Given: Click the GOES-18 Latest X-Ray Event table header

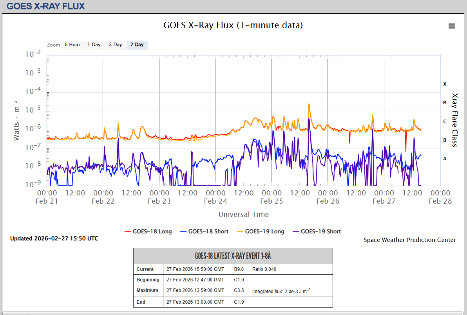Looking at the screenshot, I should pos(233,256).
